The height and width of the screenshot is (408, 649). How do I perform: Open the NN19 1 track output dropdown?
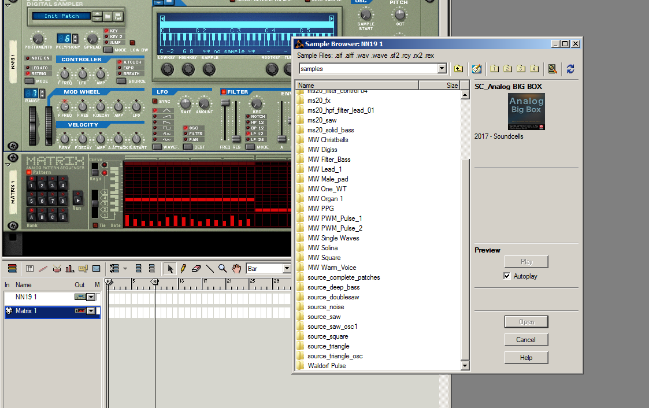91,297
